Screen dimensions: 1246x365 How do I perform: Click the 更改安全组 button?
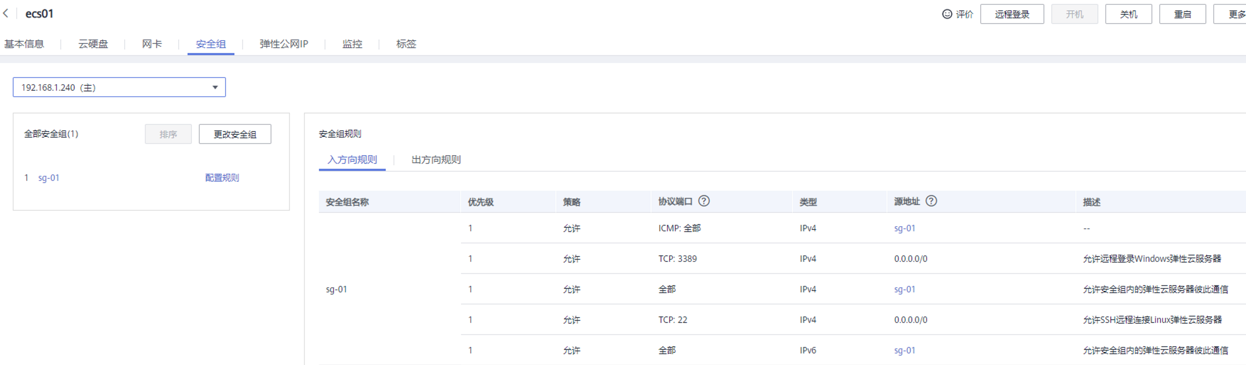(235, 134)
